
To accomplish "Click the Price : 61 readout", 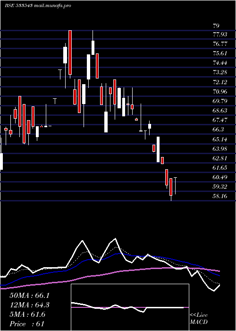I will [27, 324].
